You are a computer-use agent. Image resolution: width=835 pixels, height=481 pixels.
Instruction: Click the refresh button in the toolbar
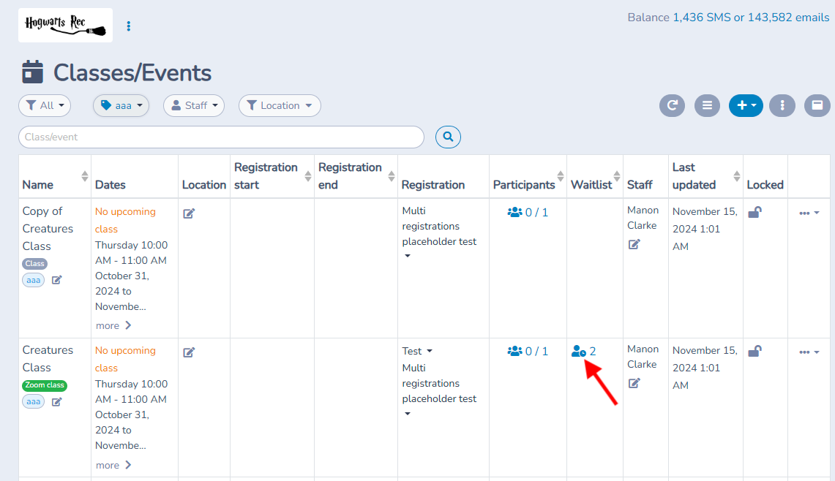pyautogui.click(x=672, y=105)
